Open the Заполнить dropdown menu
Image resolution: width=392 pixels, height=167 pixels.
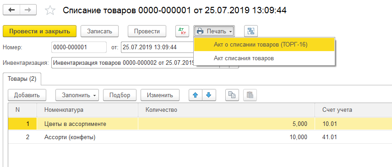(x=77, y=95)
